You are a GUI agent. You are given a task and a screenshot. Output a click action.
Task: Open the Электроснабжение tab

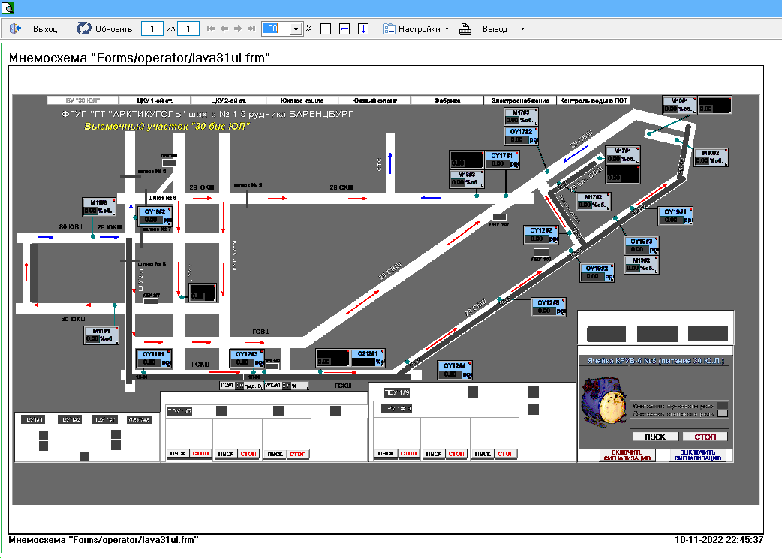520,100
